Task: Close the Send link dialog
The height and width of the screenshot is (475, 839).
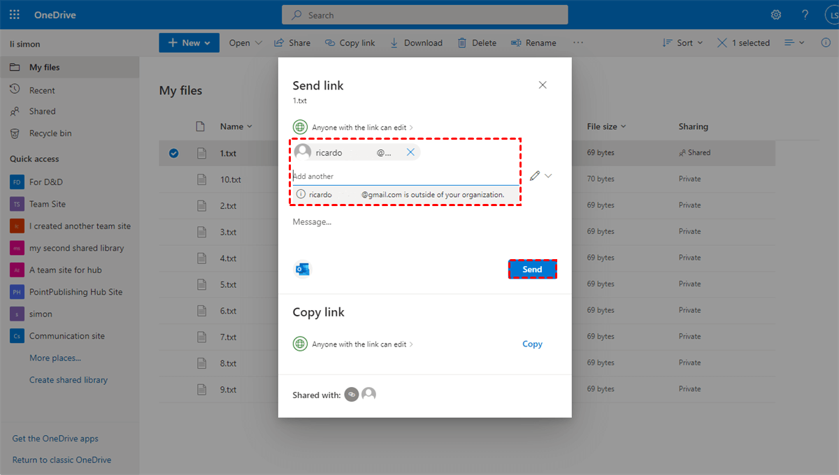Action: (543, 85)
